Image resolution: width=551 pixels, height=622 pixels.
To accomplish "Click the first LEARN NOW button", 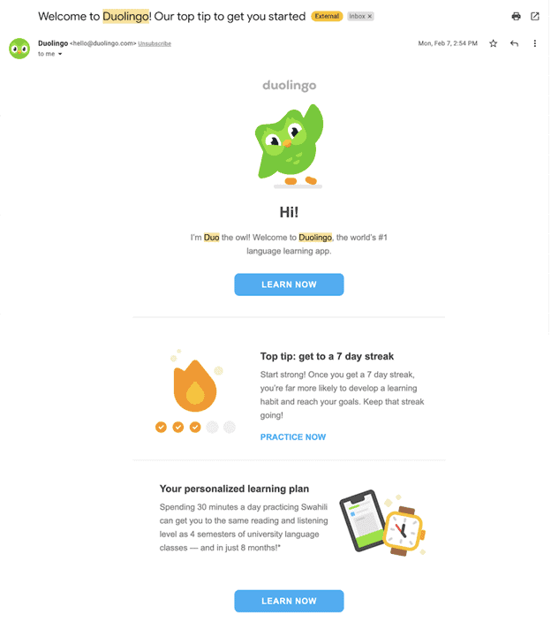I will (289, 284).
